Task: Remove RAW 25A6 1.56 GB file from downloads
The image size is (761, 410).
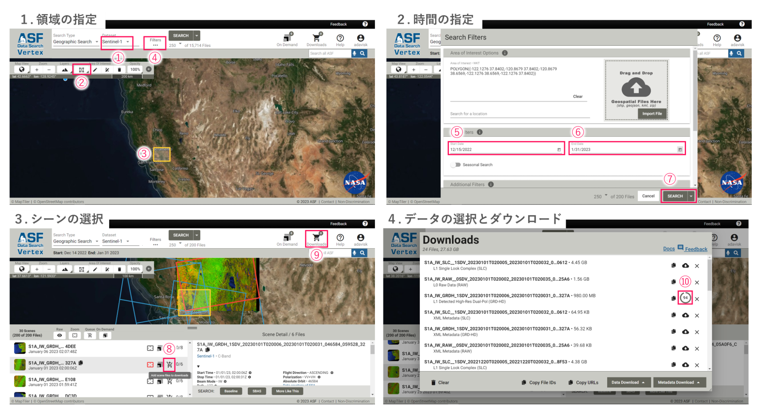Action: click(697, 282)
